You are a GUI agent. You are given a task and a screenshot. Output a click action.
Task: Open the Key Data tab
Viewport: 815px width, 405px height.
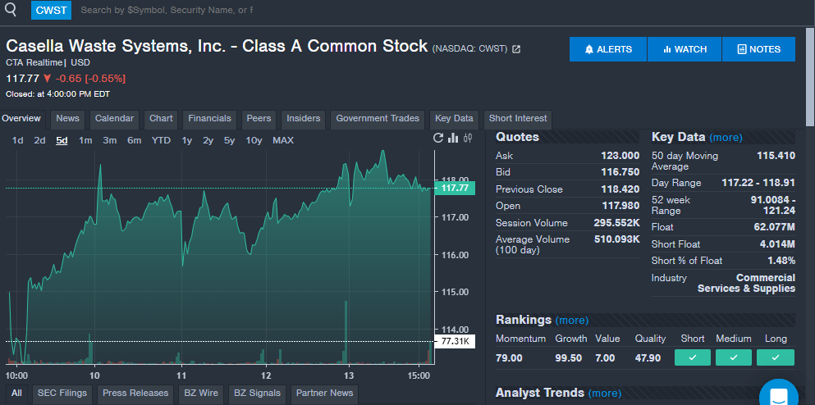click(x=454, y=118)
